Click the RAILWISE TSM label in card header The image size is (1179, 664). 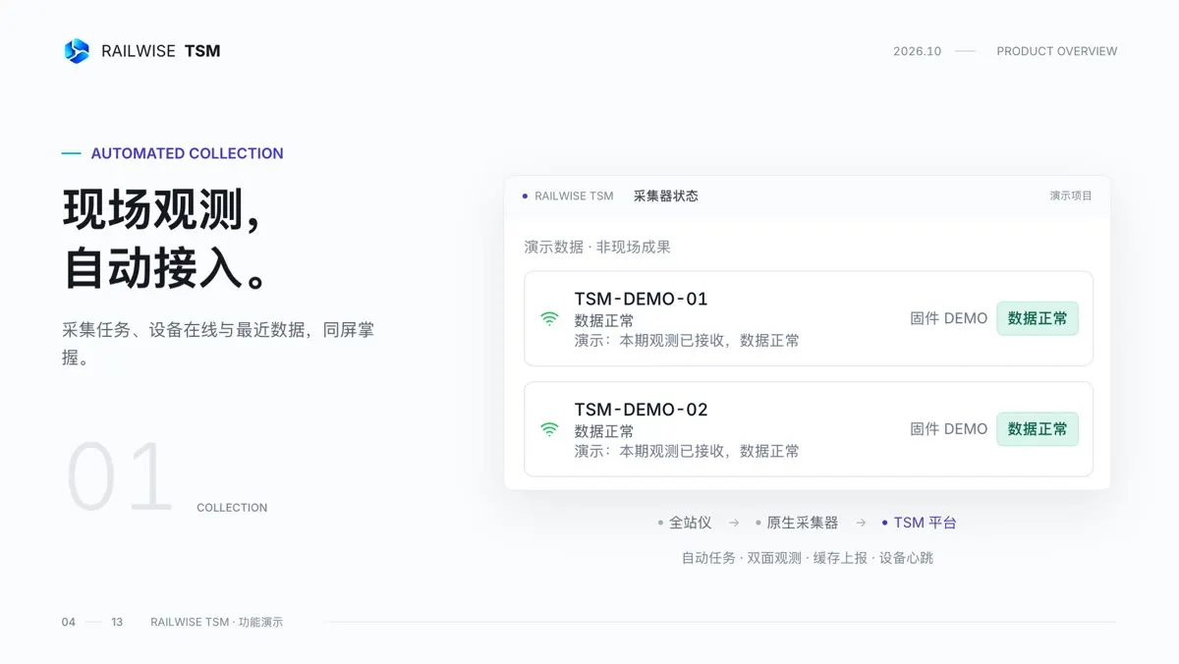574,195
